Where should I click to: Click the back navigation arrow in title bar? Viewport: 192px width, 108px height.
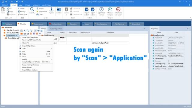pos(17,1)
